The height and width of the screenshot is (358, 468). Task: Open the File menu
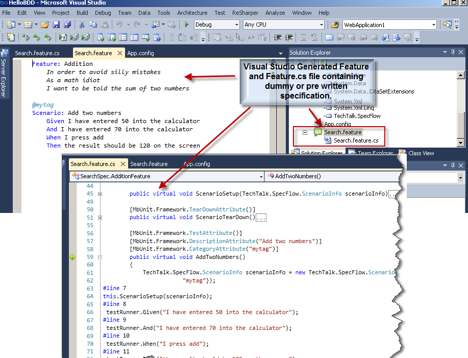[6, 13]
